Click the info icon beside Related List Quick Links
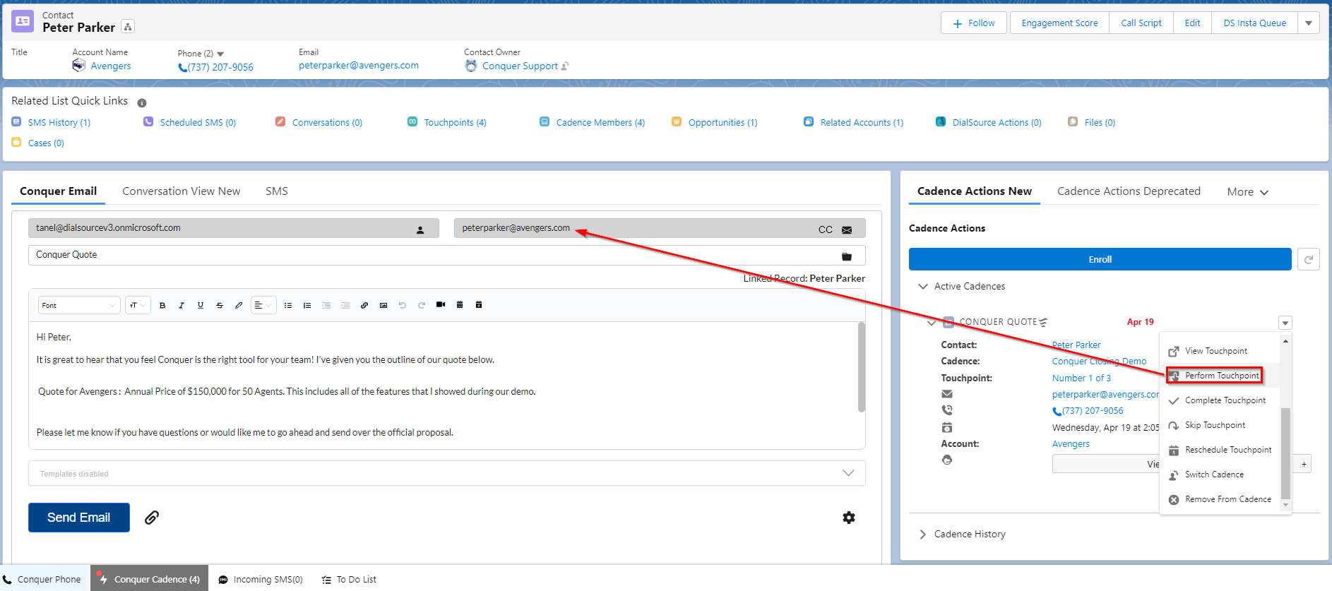The image size is (1332, 591). click(x=142, y=103)
